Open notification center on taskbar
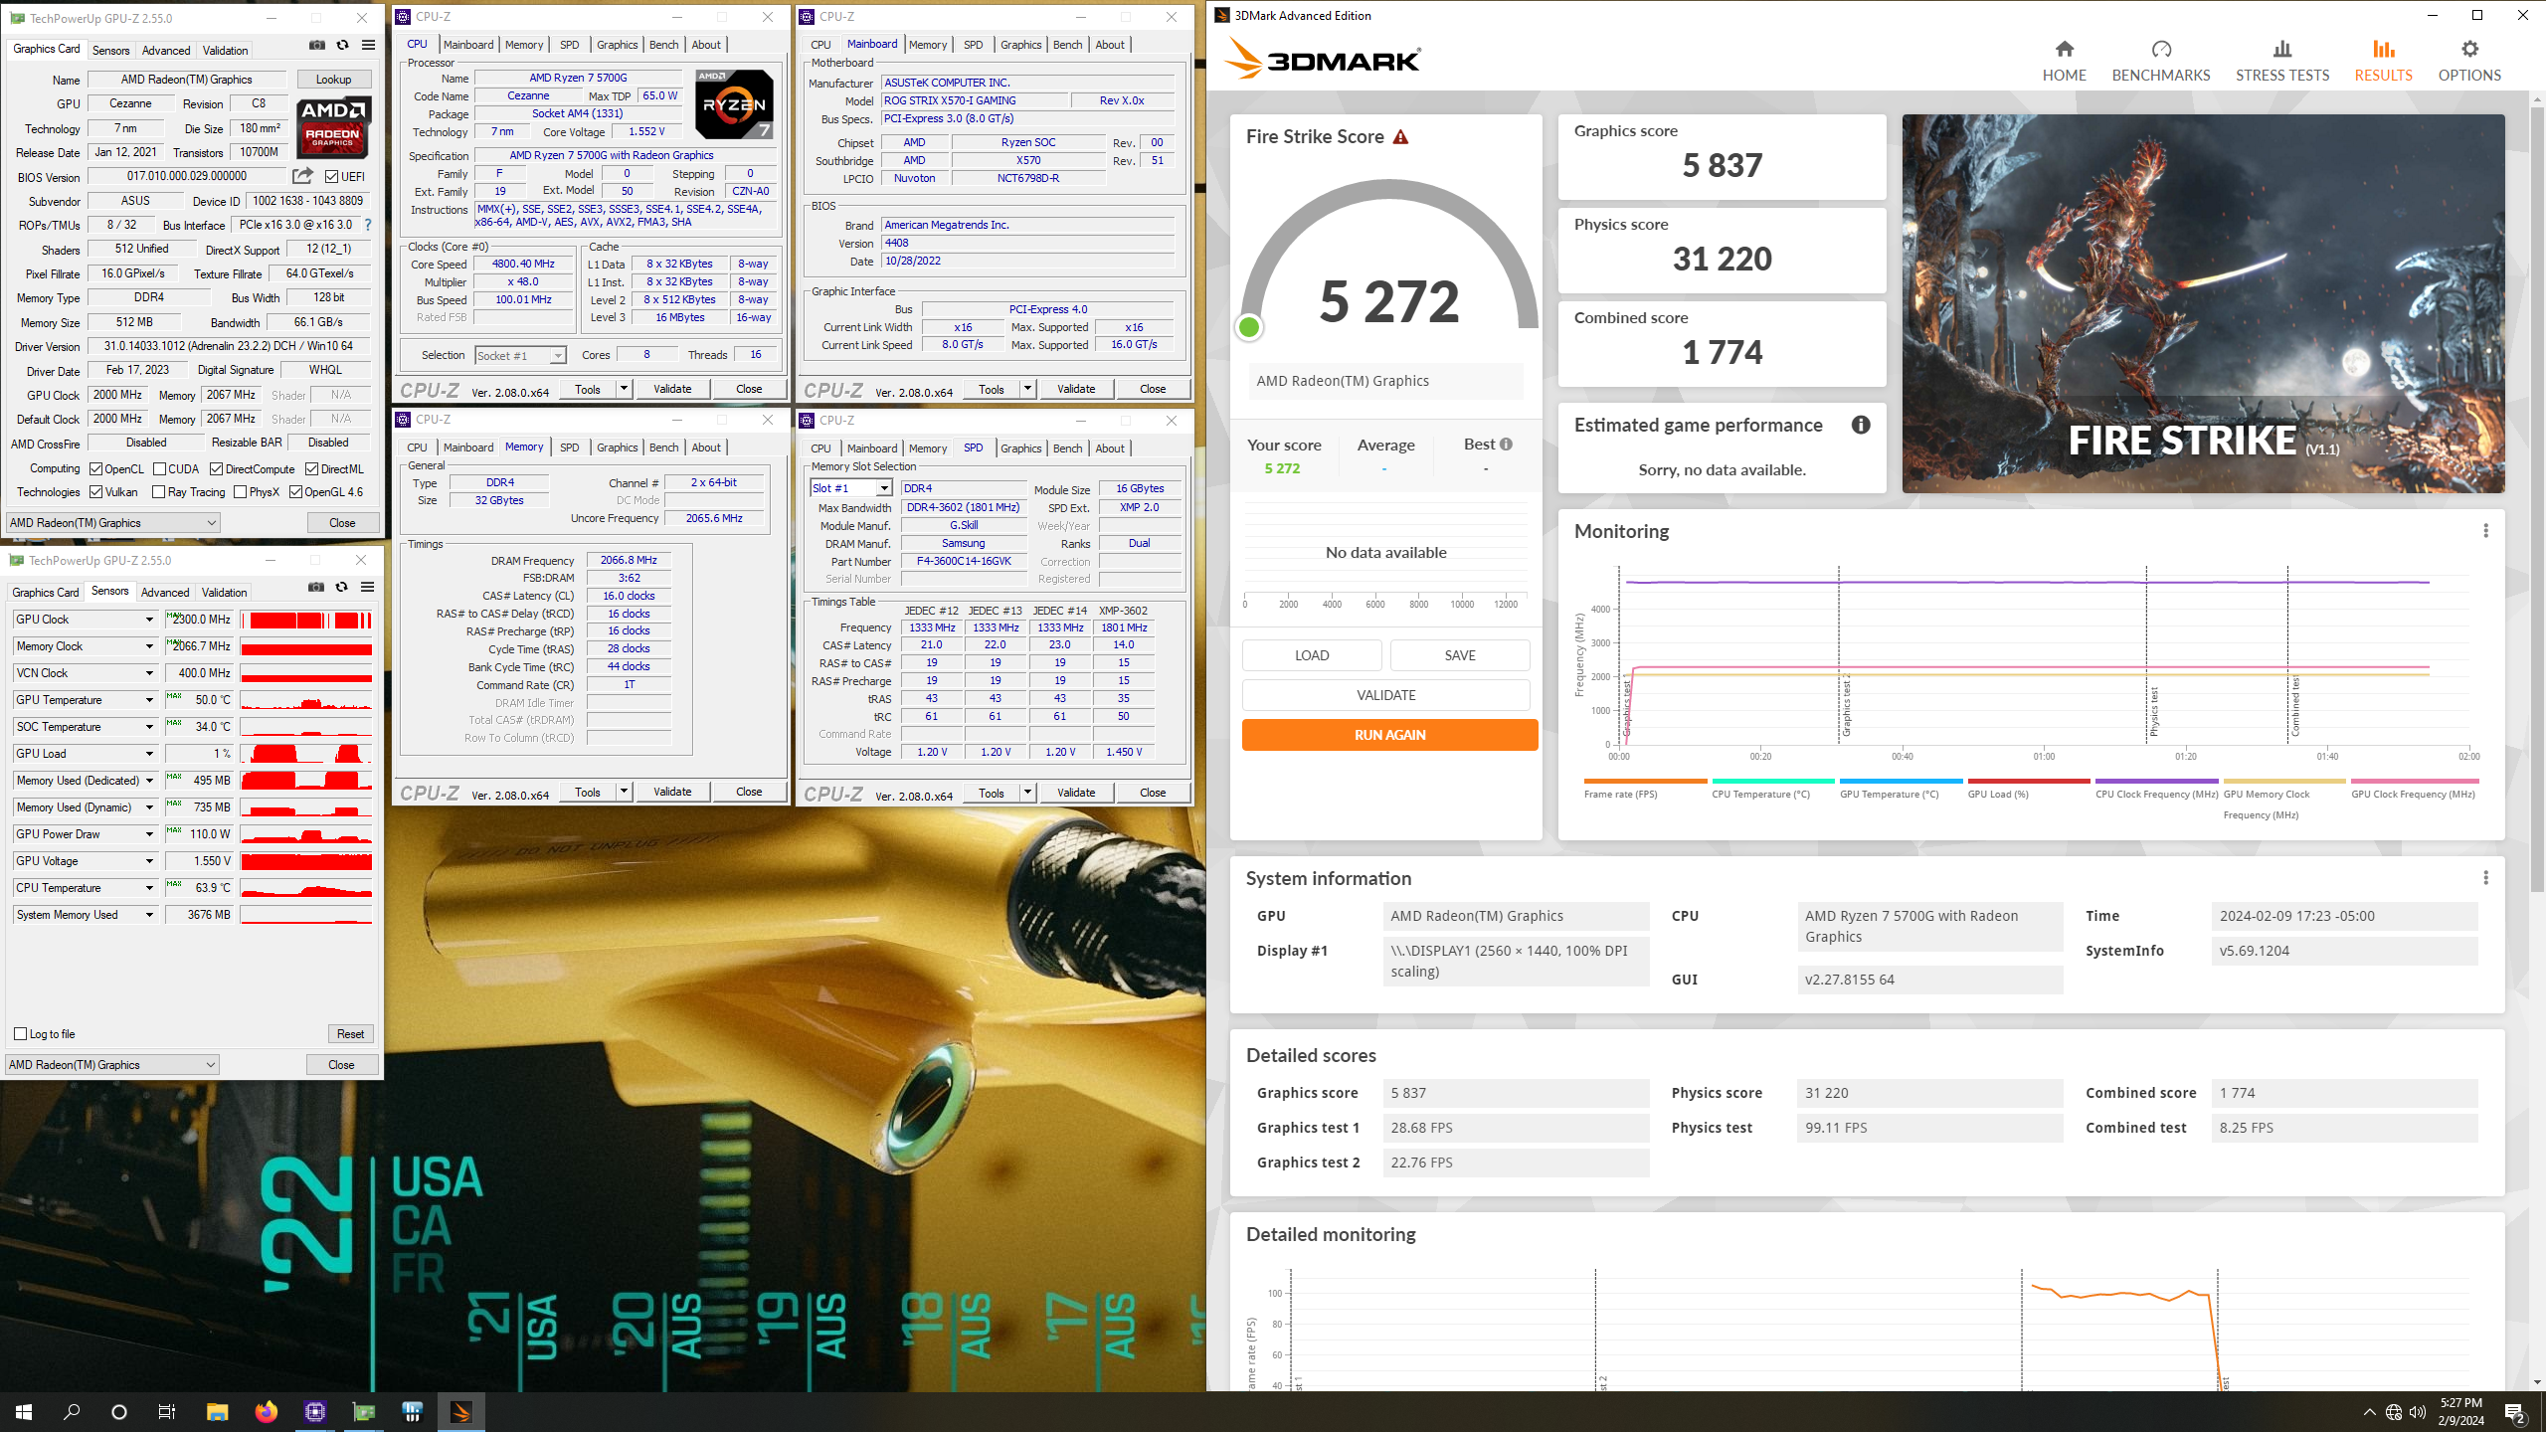The height and width of the screenshot is (1432, 2546). click(2515, 1412)
